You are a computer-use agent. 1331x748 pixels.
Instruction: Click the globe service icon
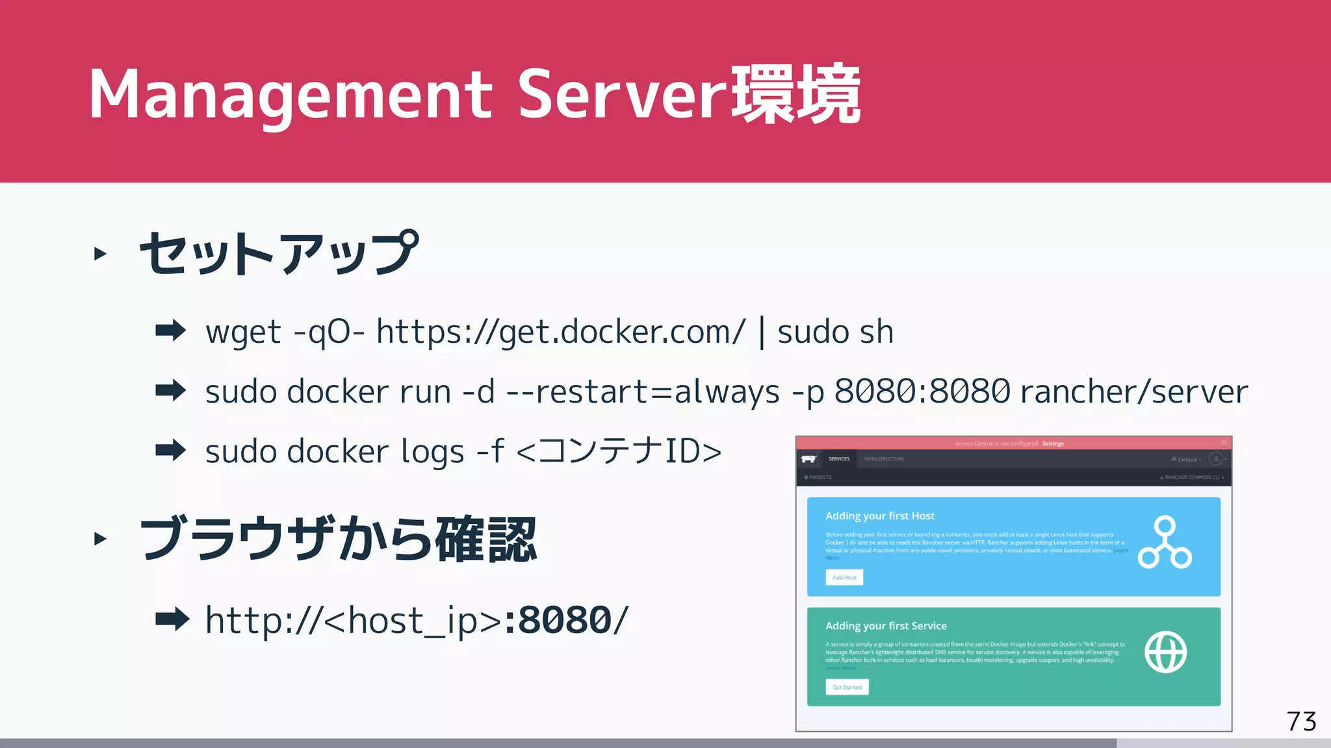coord(1165,652)
